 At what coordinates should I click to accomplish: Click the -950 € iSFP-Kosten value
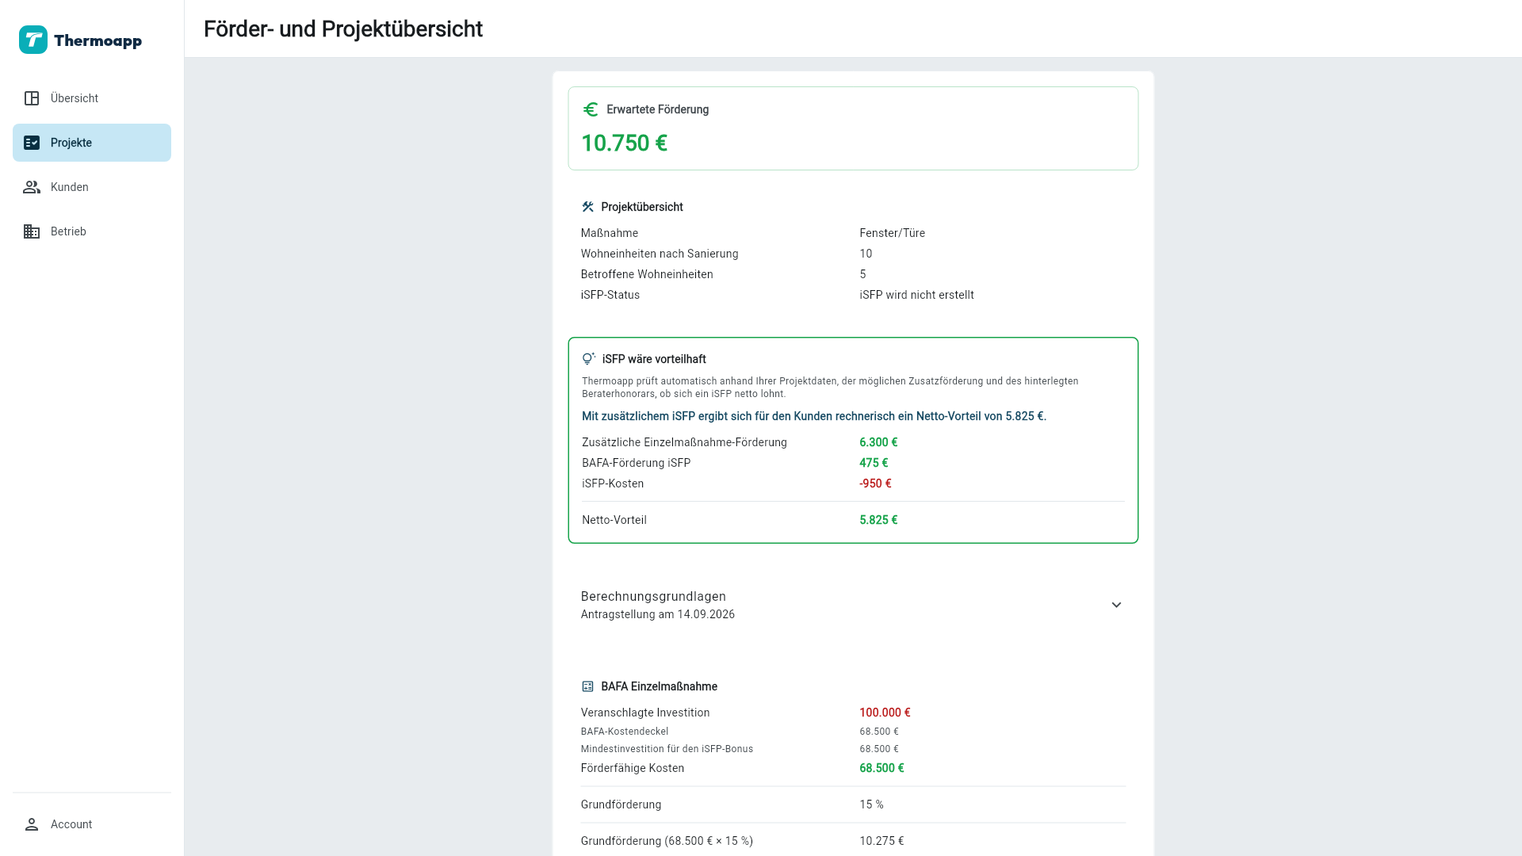click(875, 483)
